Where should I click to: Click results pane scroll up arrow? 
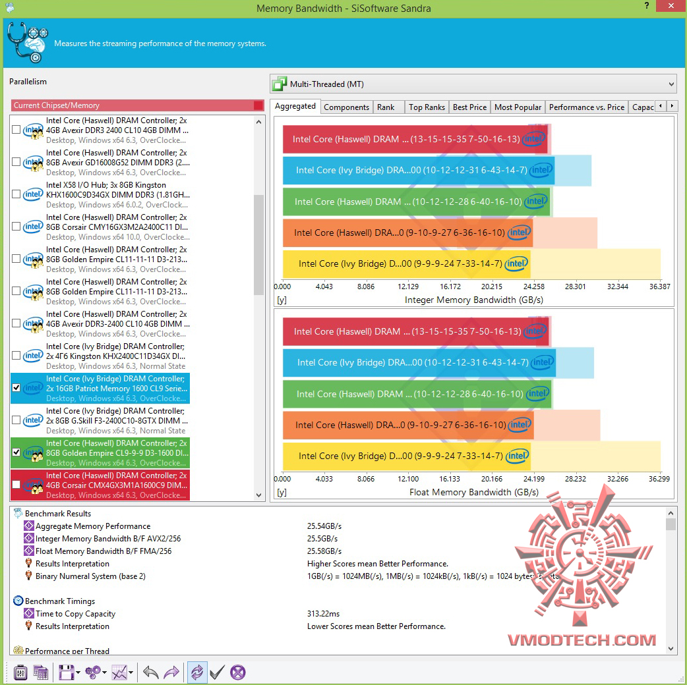point(671,512)
